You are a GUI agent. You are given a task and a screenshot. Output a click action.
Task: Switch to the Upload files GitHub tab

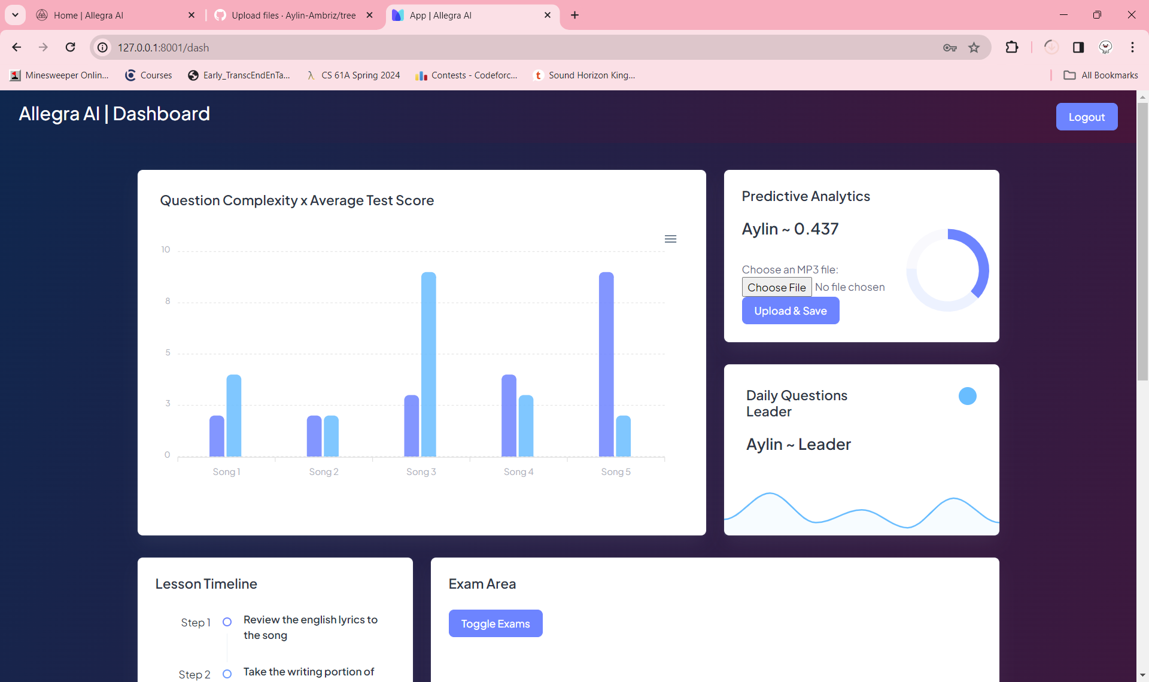pos(293,16)
